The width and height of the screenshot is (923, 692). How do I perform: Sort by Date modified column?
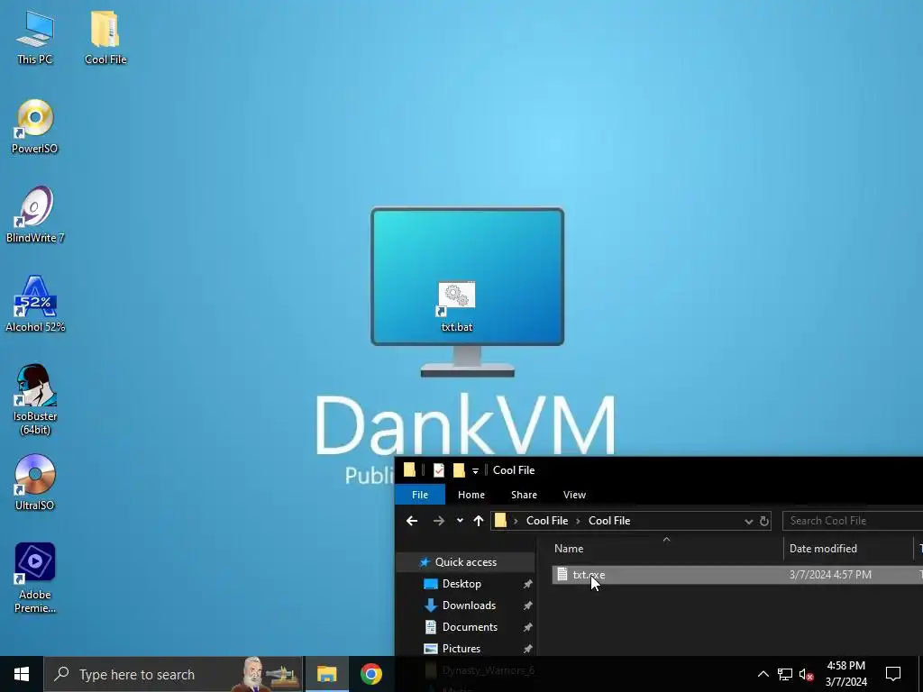[848, 549]
